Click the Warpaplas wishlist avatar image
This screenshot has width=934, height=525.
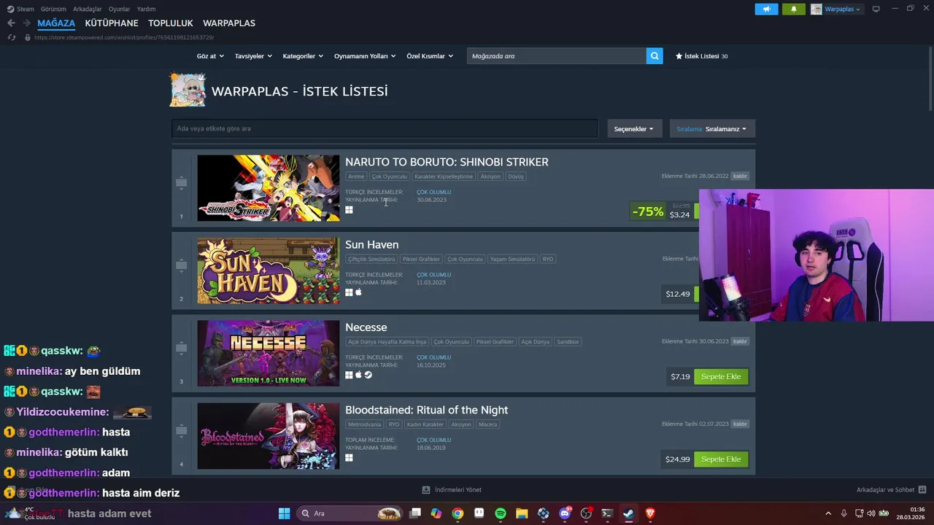coord(188,90)
